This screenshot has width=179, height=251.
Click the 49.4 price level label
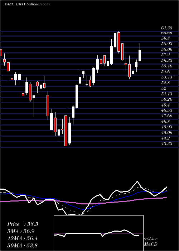165,105
